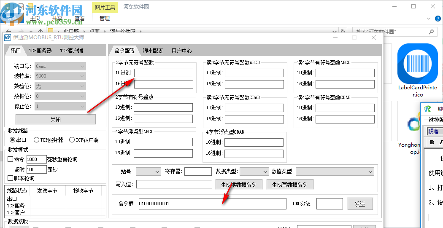Click 10进制 field under 4字节浮点型ABCD
The height and width of the screenshot is (228, 443).
point(163,142)
